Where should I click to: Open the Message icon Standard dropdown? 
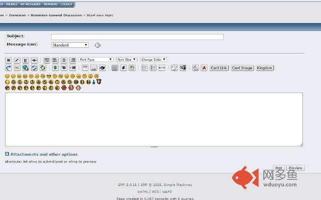coord(70,45)
